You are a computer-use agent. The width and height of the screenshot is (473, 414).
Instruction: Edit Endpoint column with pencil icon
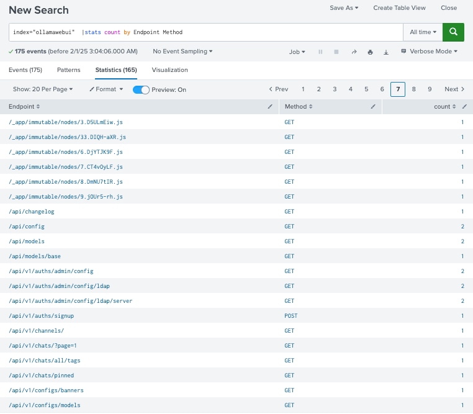270,106
